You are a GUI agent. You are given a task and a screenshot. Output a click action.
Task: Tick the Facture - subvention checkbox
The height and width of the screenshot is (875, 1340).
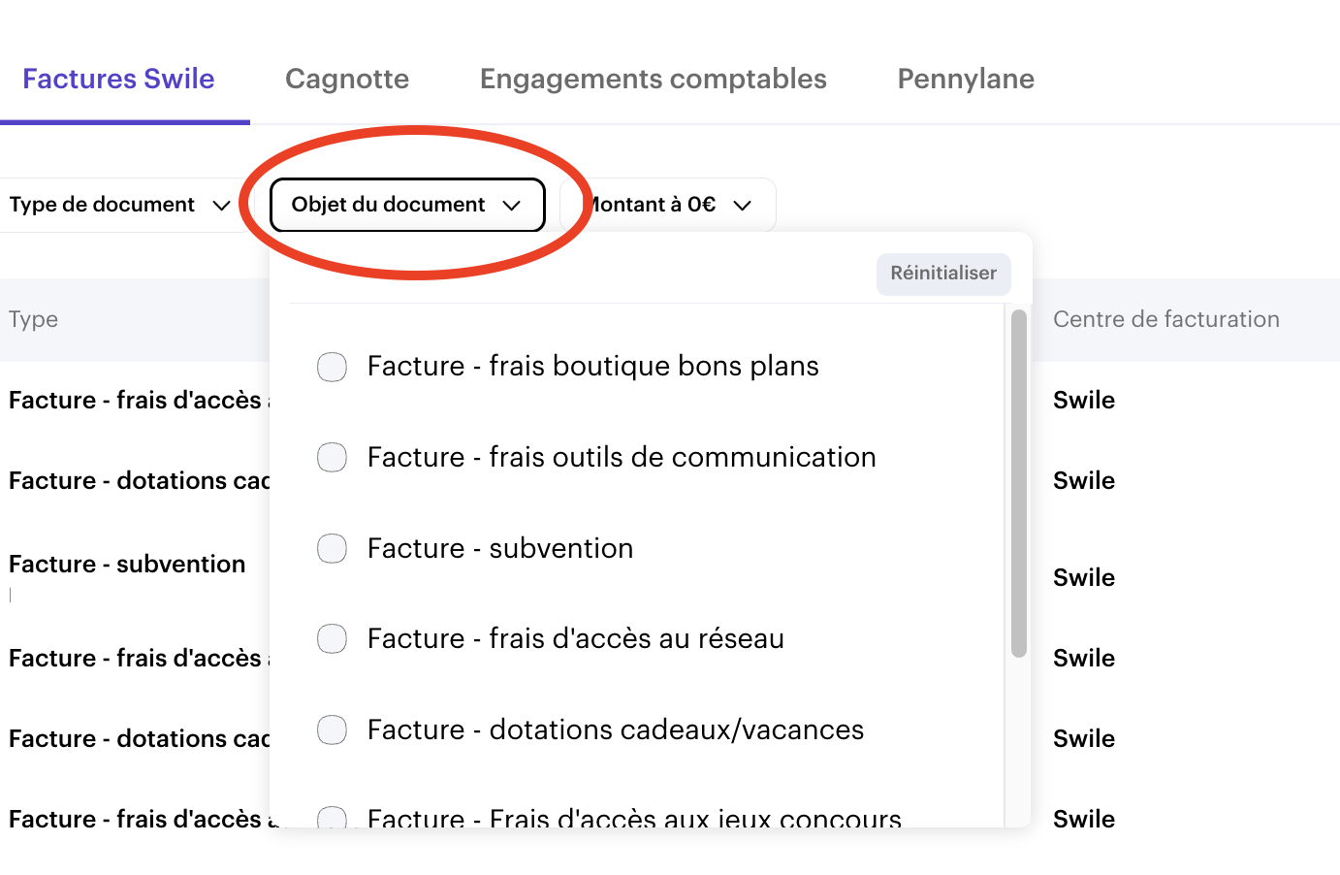click(x=333, y=549)
